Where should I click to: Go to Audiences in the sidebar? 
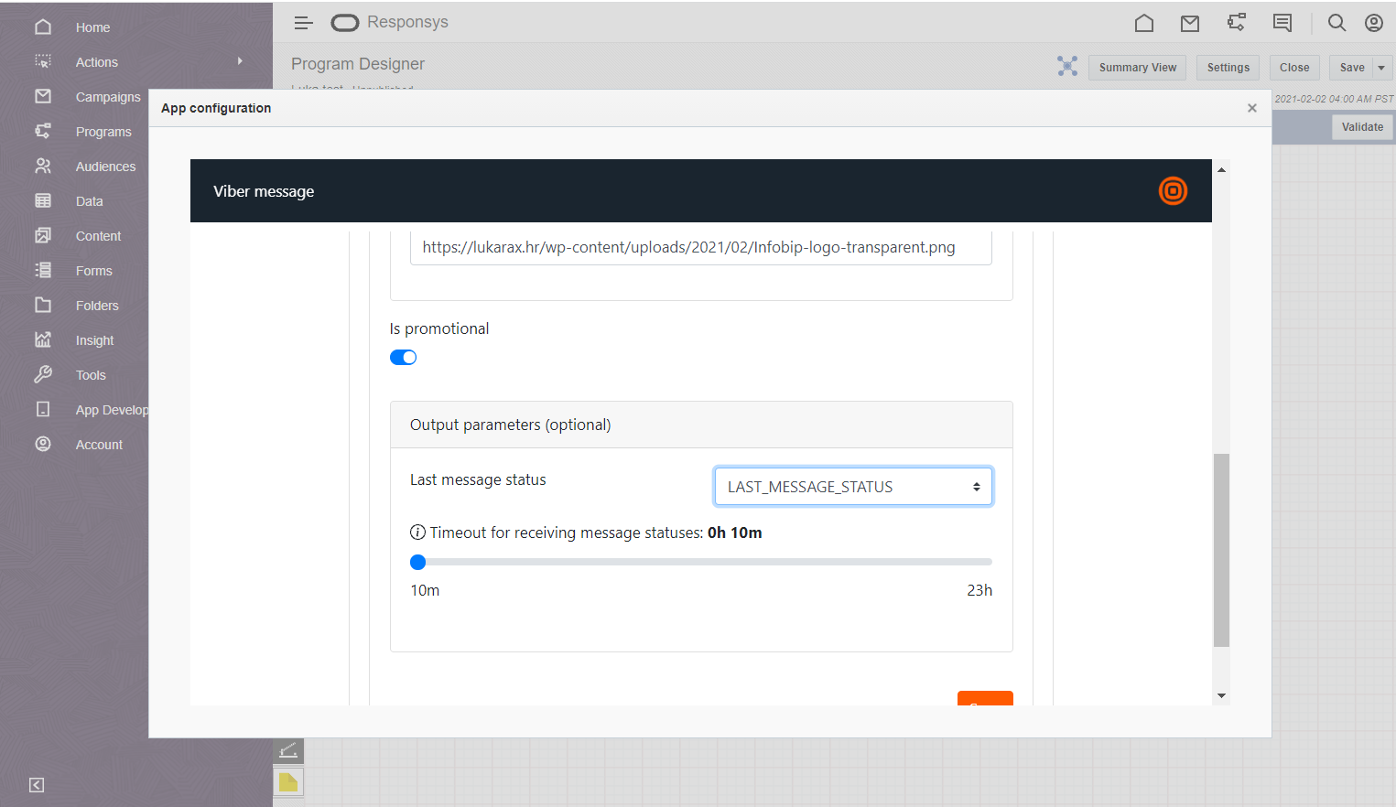pos(105,167)
